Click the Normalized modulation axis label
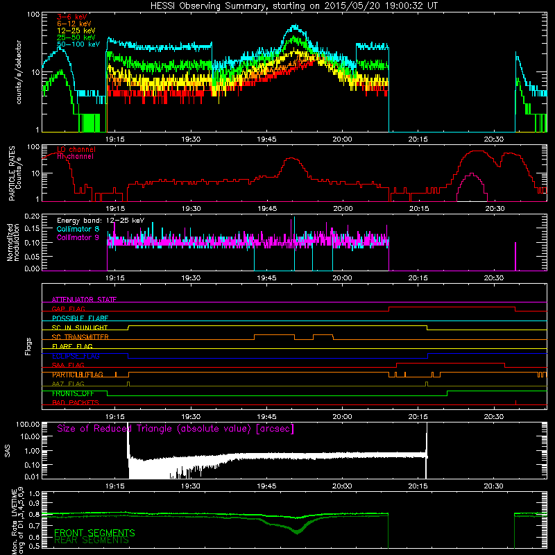This screenshot has width=555, height=555. click(x=12, y=242)
